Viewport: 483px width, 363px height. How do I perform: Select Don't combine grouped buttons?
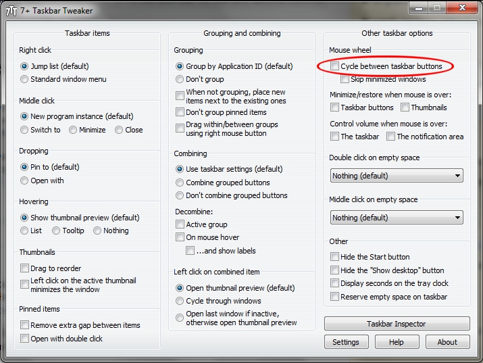pos(180,195)
